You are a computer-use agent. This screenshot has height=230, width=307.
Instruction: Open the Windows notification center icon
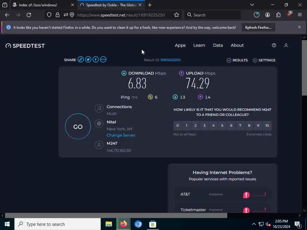(298, 224)
